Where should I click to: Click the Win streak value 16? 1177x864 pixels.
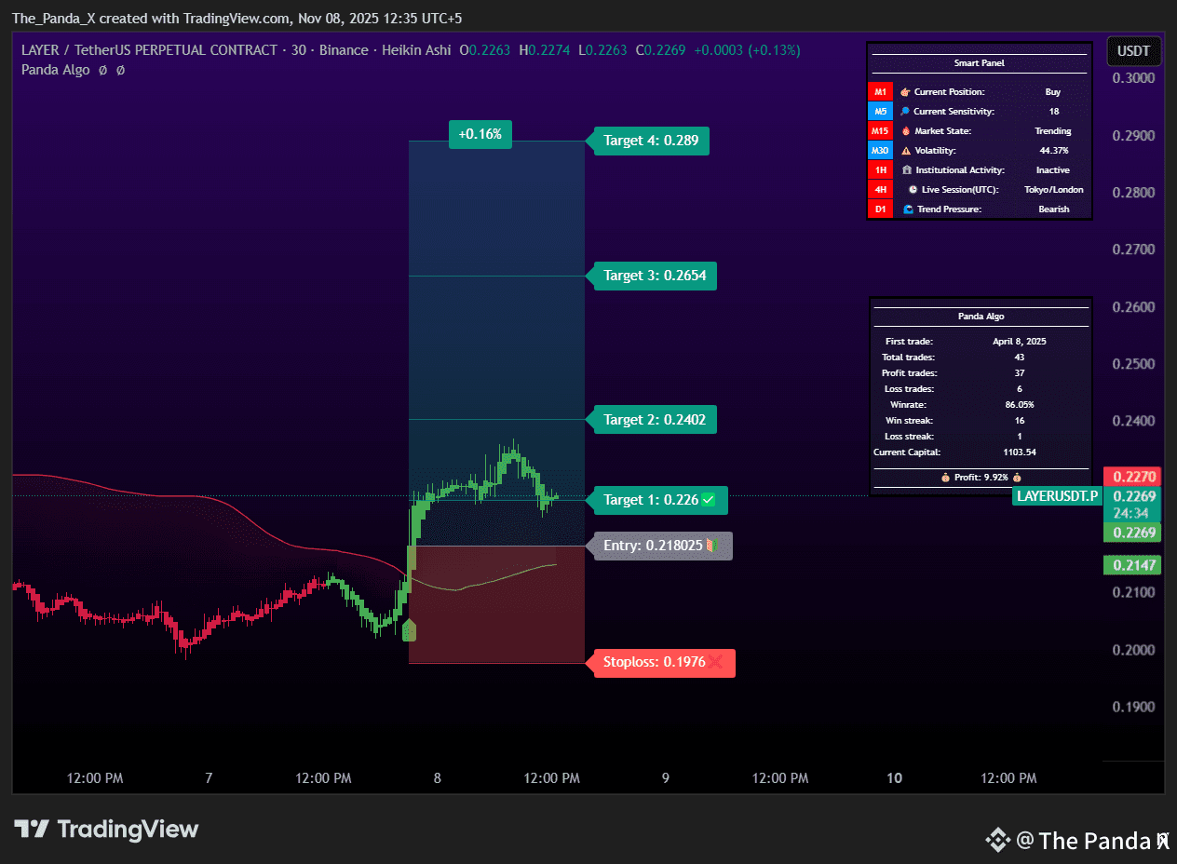(x=1020, y=421)
